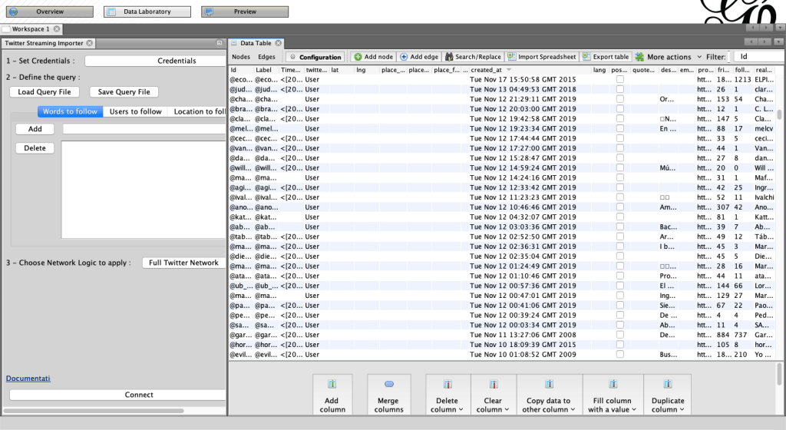Screen dimensions: 786x430
Task: Toggle checkbox in Nov 12 20:03:00 row
Action: (x=620, y=109)
